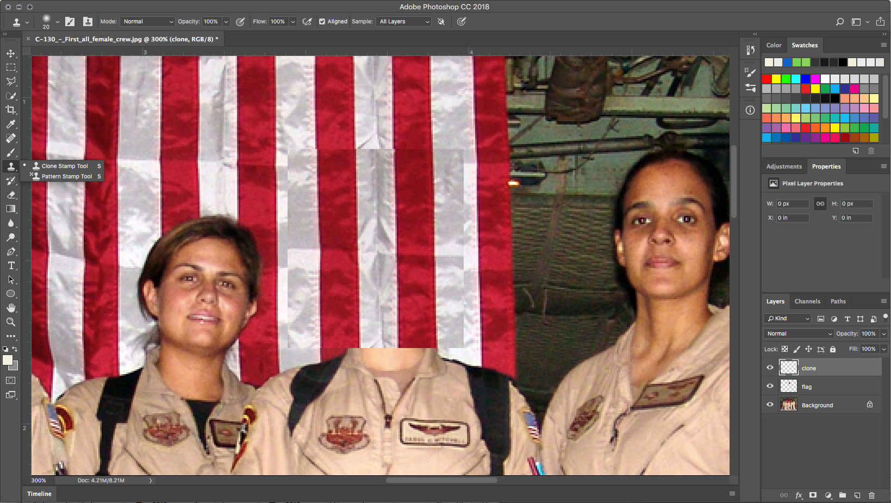Select the Zoom tool in toolbar
Image resolution: width=891 pixels, height=503 pixels.
(x=11, y=322)
